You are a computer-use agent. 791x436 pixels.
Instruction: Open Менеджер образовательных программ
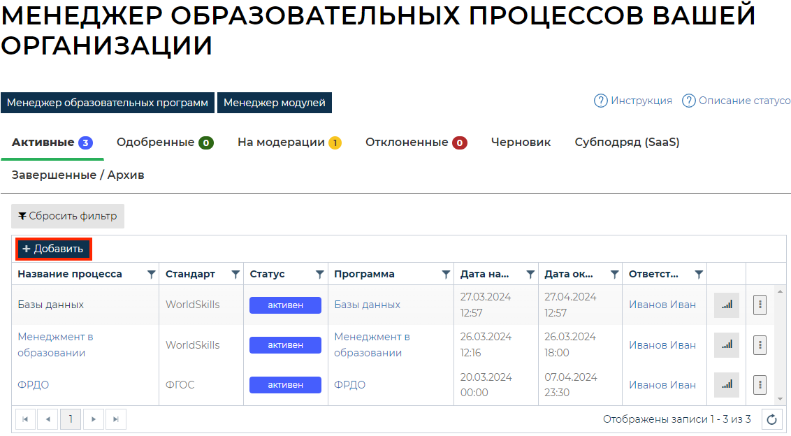click(x=108, y=103)
